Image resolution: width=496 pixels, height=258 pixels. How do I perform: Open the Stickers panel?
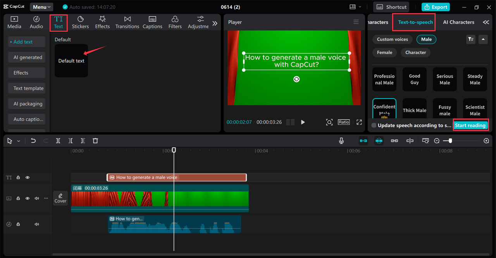pos(80,22)
